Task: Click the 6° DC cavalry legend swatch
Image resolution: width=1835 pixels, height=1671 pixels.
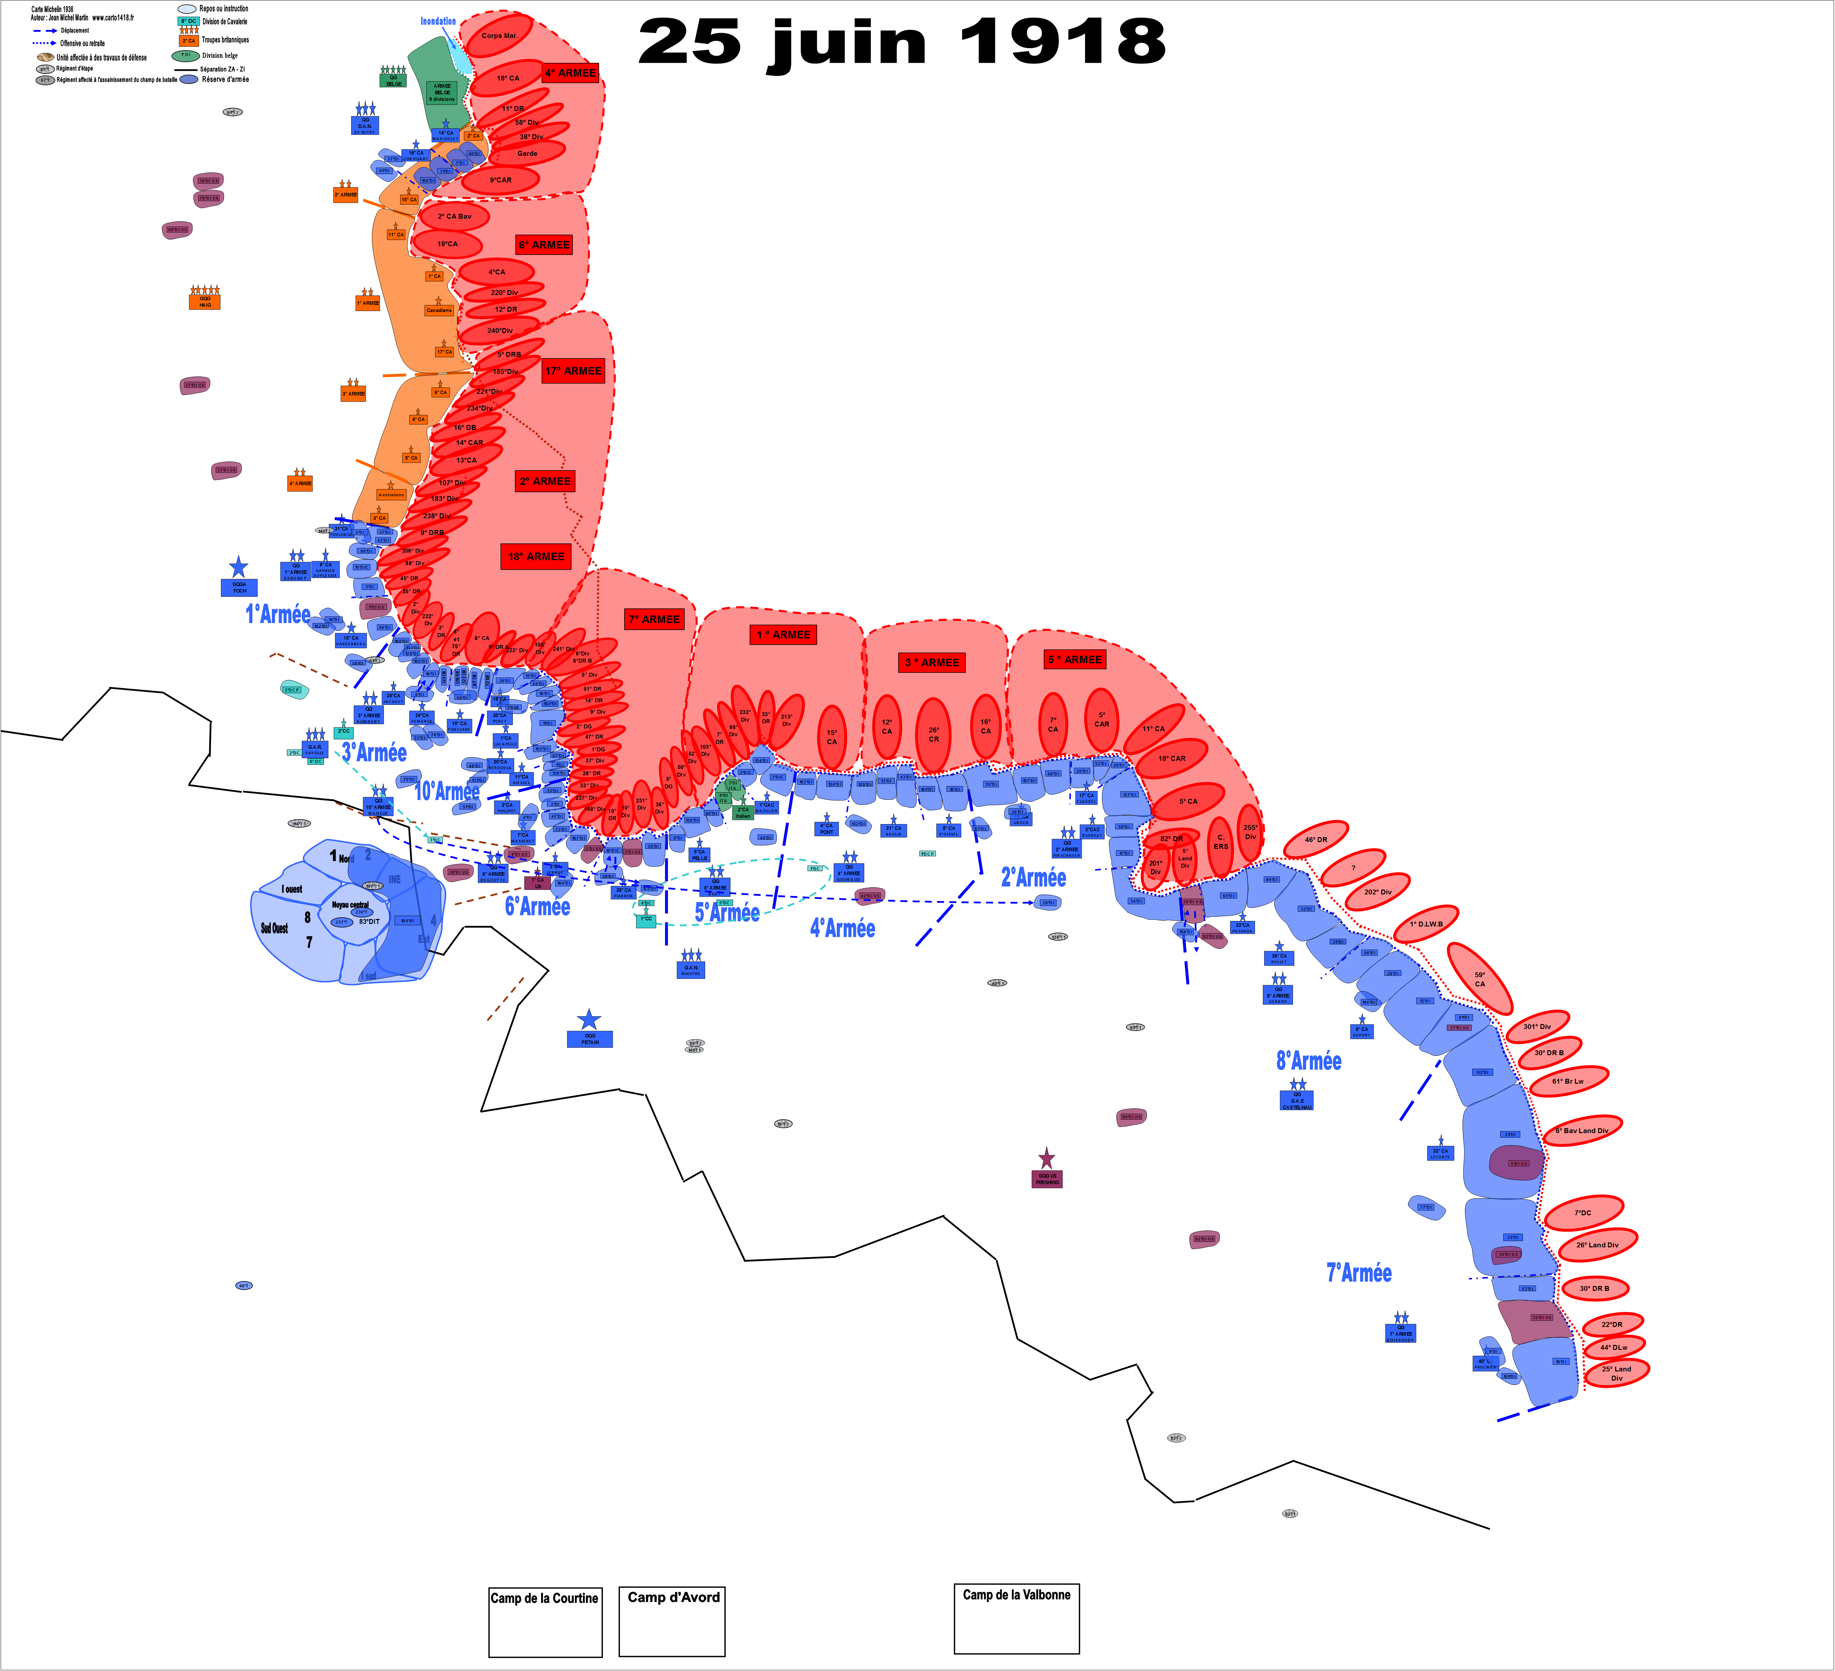Action: pyautogui.click(x=188, y=21)
